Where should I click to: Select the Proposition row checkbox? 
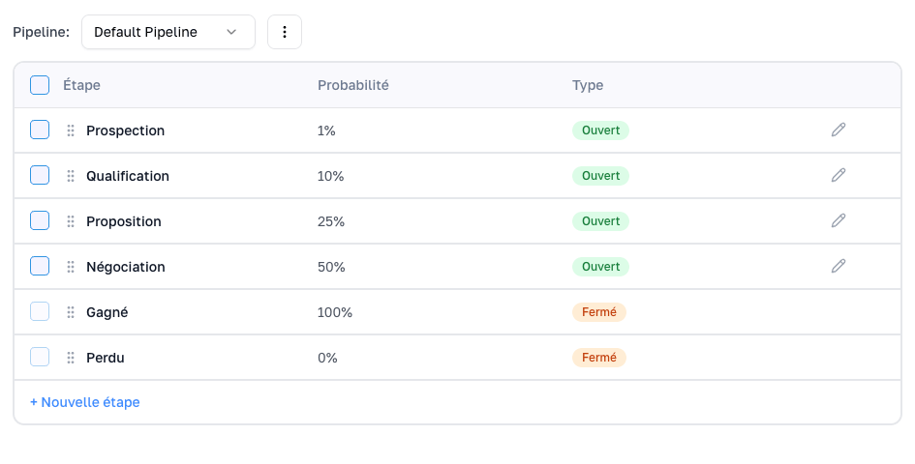coord(40,220)
